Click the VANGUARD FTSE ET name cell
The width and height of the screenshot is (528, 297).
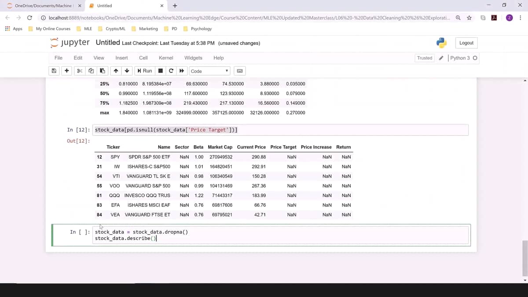pos(147,215)
